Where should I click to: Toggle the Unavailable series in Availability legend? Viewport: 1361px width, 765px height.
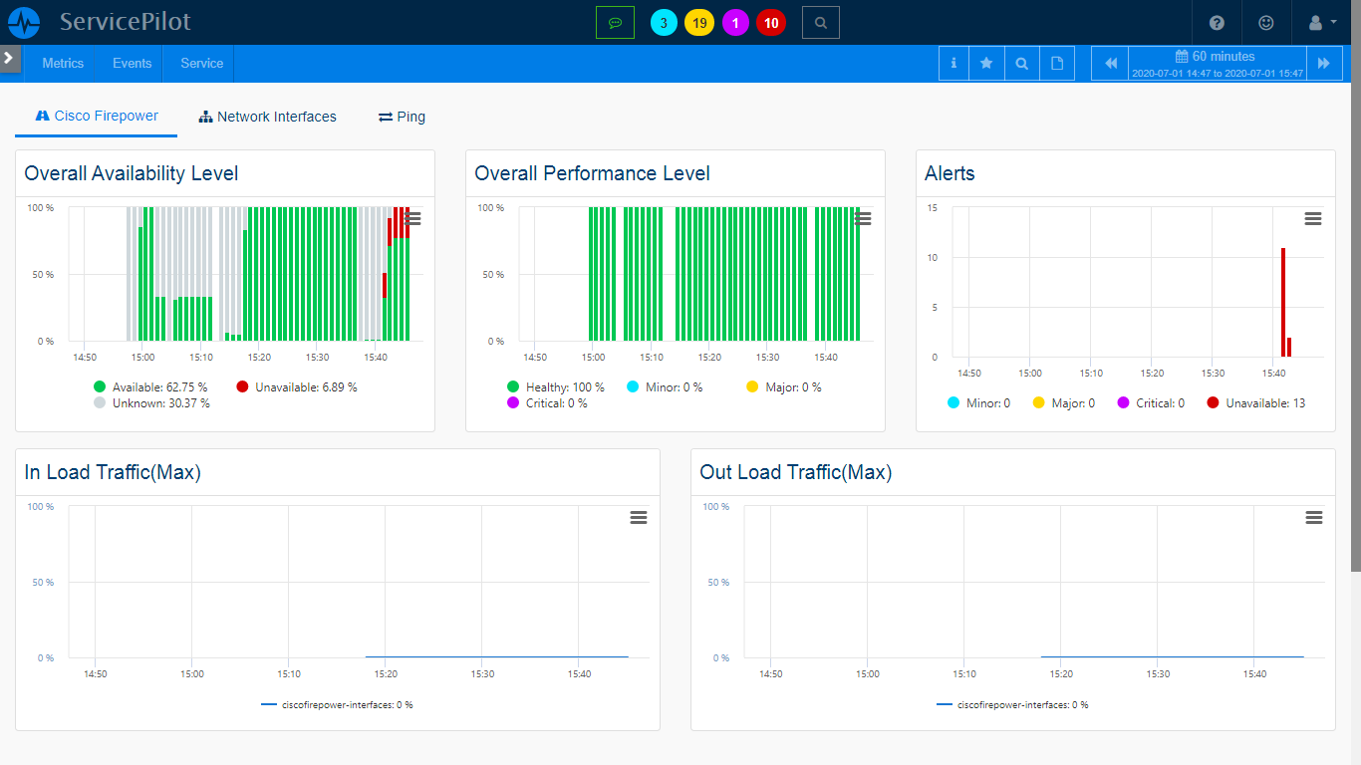[x=296, y=386]
